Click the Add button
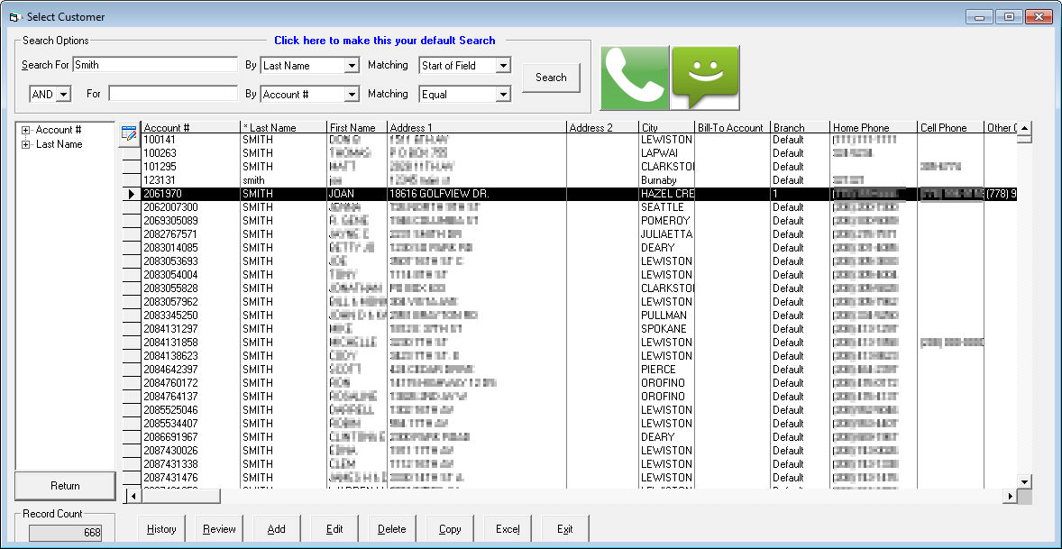Viewport: 1062px width, 549px height. tap(277, 529)
